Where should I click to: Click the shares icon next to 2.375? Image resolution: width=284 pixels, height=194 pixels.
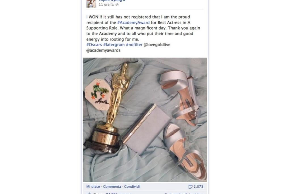190,187
